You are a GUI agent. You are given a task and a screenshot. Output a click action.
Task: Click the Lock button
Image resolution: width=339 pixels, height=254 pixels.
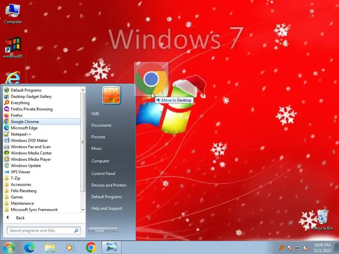pyautogui.click(x=100, y=231)
